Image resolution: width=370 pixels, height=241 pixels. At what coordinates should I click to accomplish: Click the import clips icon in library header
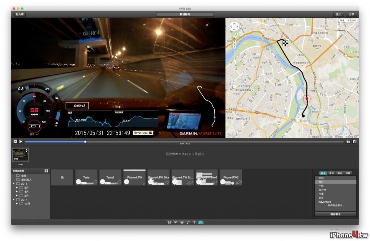click(x=46, y=171)
